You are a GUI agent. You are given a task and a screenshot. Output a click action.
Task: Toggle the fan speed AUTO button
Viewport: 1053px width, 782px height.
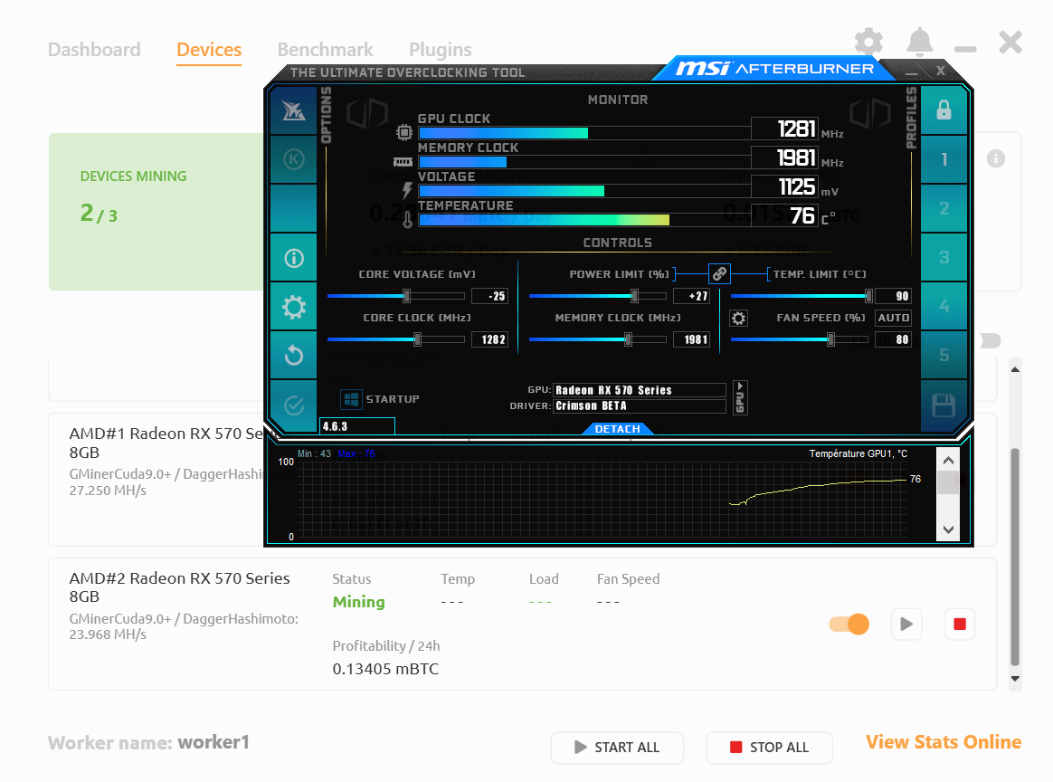click(893, 318)
